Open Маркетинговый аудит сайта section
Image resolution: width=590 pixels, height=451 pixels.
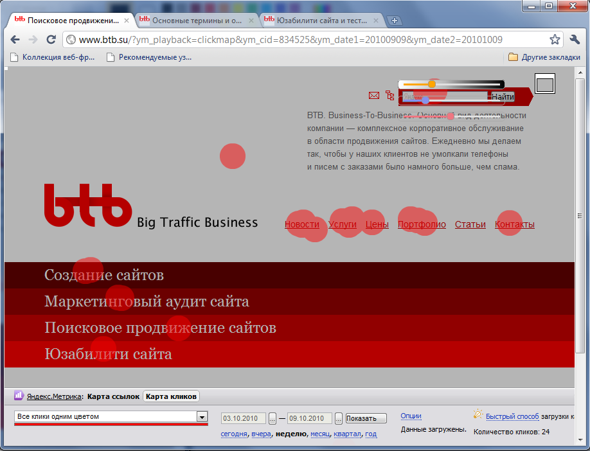[147, 301]
